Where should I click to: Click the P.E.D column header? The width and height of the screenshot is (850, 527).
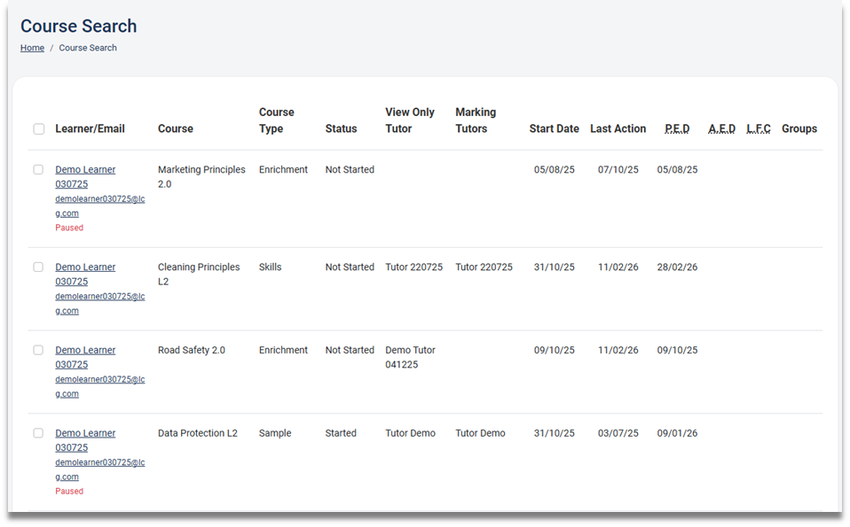[677, 129]
